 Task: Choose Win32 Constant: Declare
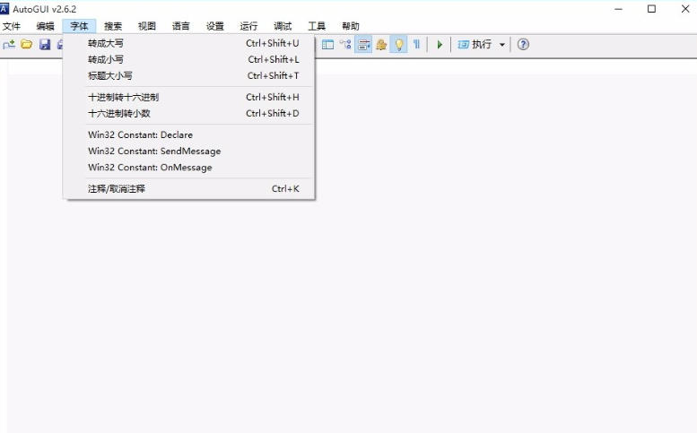(x=189, y=135)
